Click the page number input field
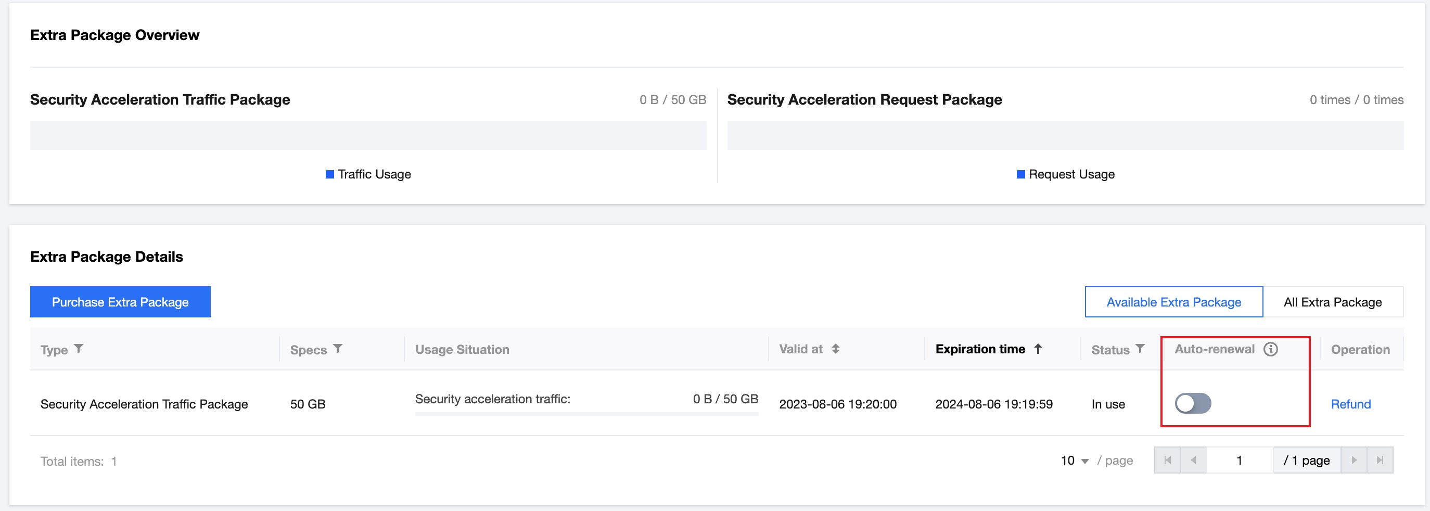The image size is (1430, 511). pyautogui.click(x=1239, y=460)
